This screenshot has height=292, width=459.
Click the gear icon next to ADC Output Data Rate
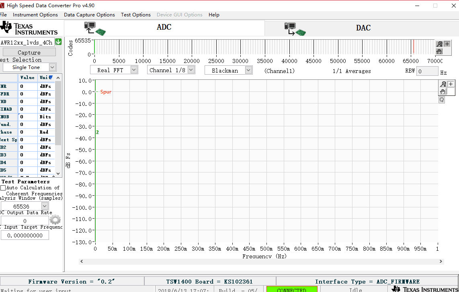click(x=55, y=219)
